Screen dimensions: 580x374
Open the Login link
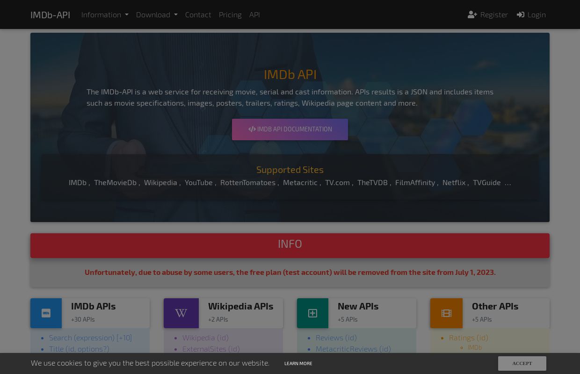point(531,14)
